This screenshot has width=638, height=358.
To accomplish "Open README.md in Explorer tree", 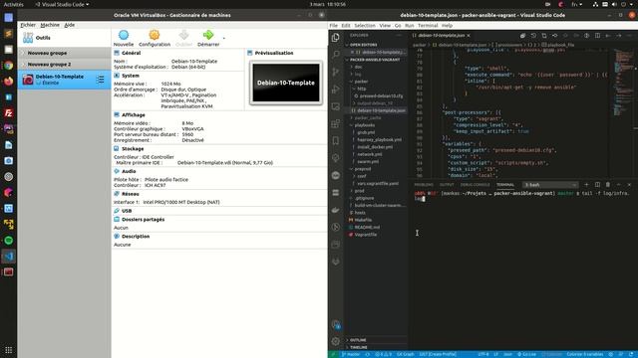I will tap(367, 227).
